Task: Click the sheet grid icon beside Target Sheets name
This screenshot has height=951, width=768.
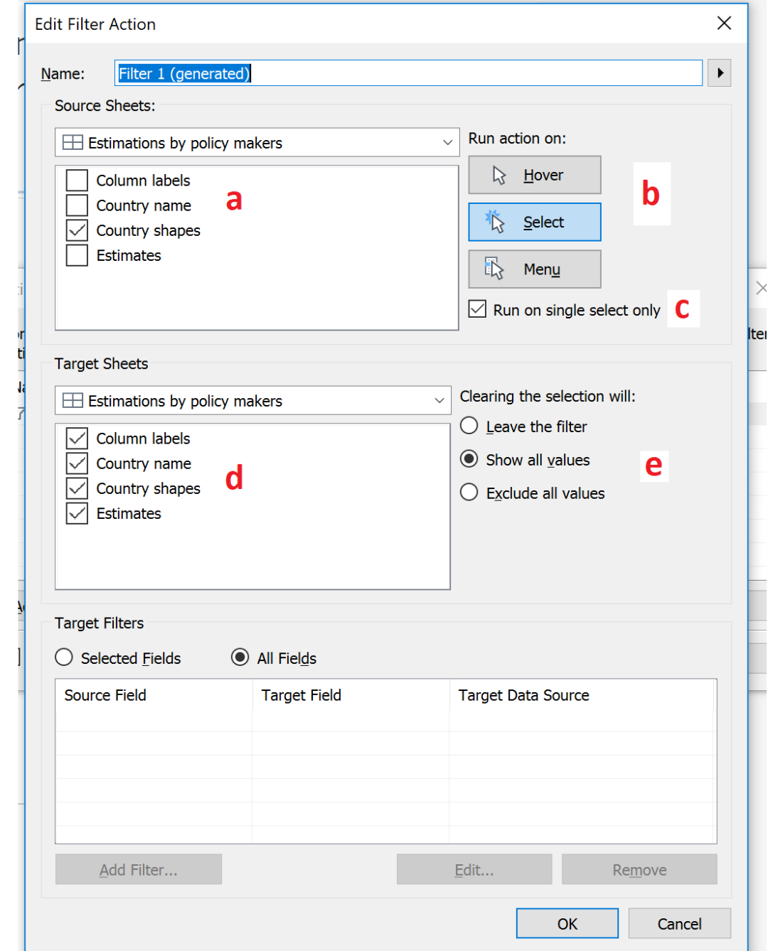Action: pyautogui.click(x=73, y=400)
